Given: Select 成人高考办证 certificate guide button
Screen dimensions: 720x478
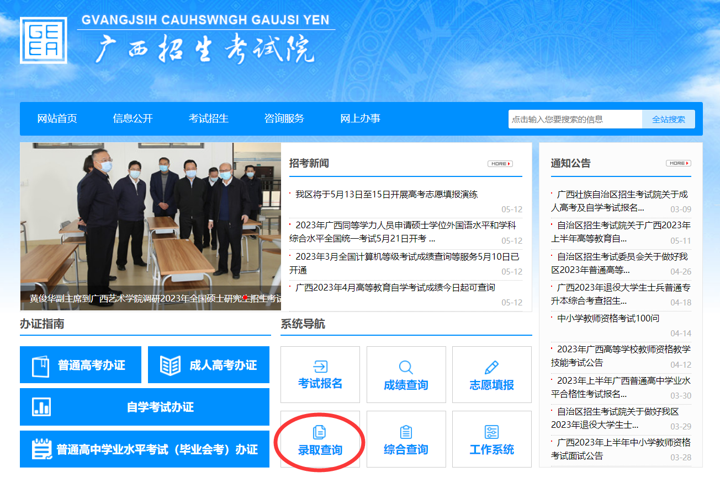Looking at the screenshot, I should [x=209, y=365].
